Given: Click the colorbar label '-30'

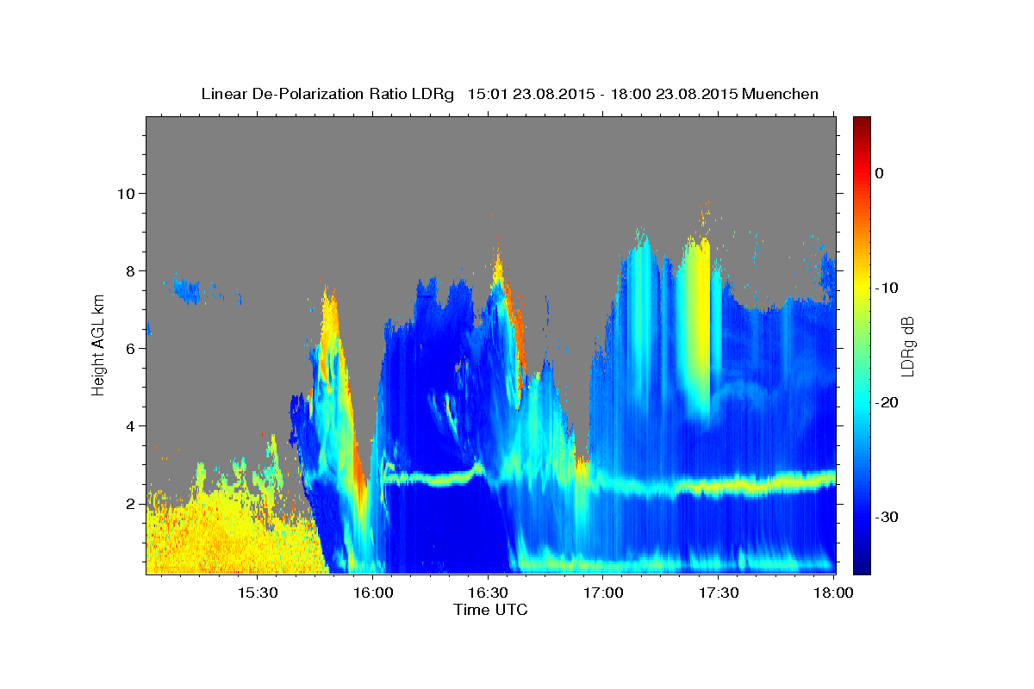Looking at the screenshot, I should click(888, 517).
